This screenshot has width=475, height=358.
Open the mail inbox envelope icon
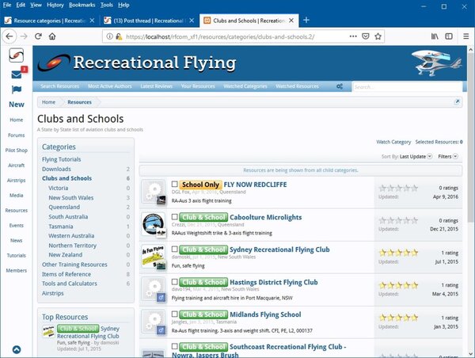click(16, 74)
